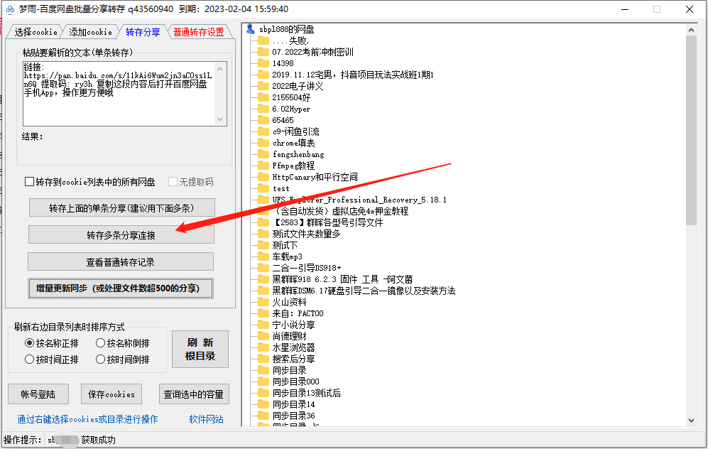Click the folder icon for 水星浏览器
Image resolution: width=708 pixels, height=449 pixels.
point(264,347)
